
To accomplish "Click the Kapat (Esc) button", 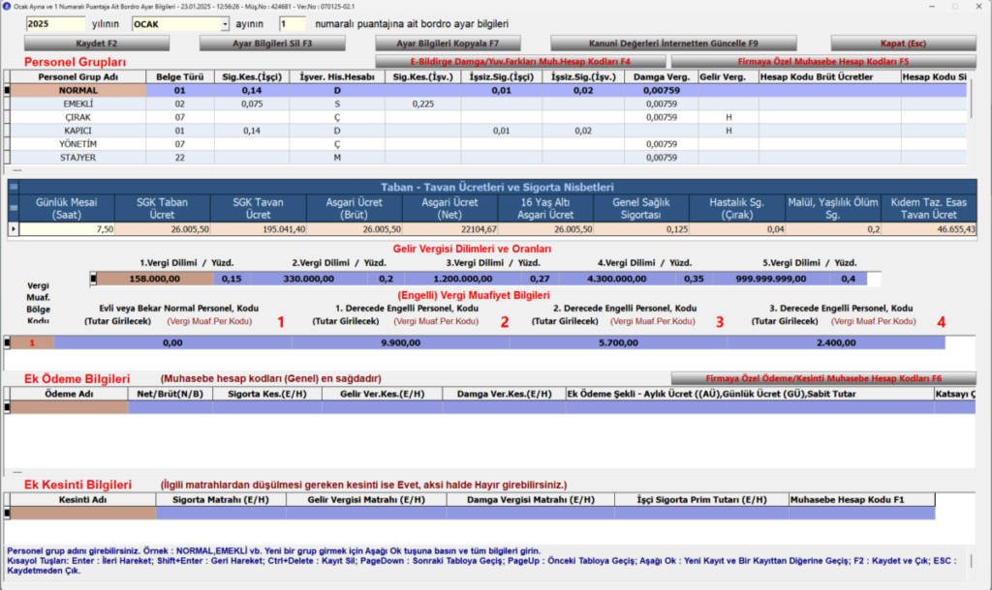I will pyautogui.click(x=904, y=44).
